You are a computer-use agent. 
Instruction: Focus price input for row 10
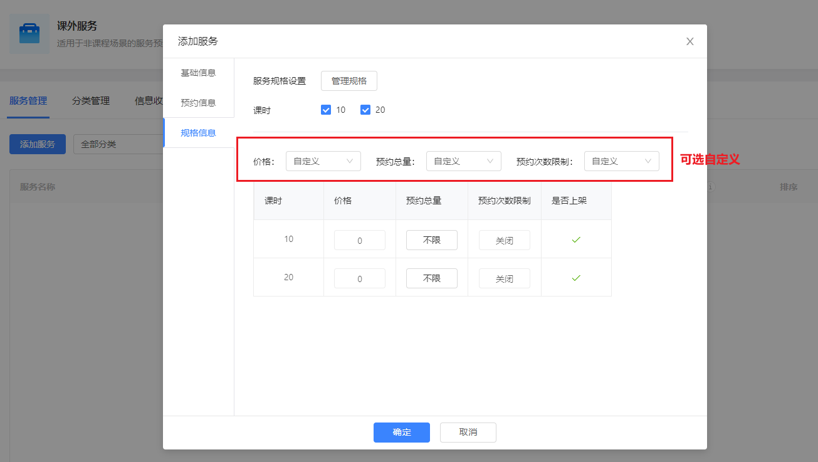point(360,240)
